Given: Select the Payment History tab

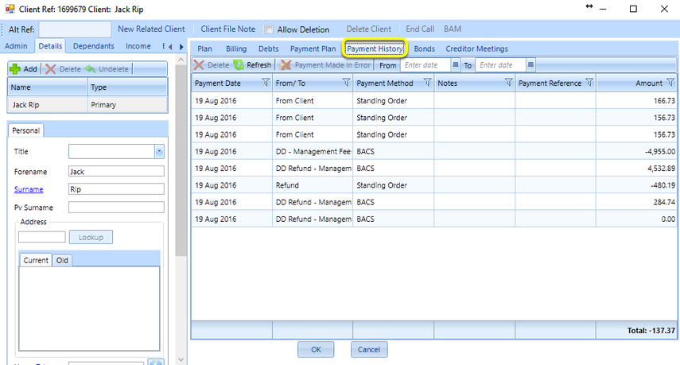Looking at the screenshot, I should (375, 49).
